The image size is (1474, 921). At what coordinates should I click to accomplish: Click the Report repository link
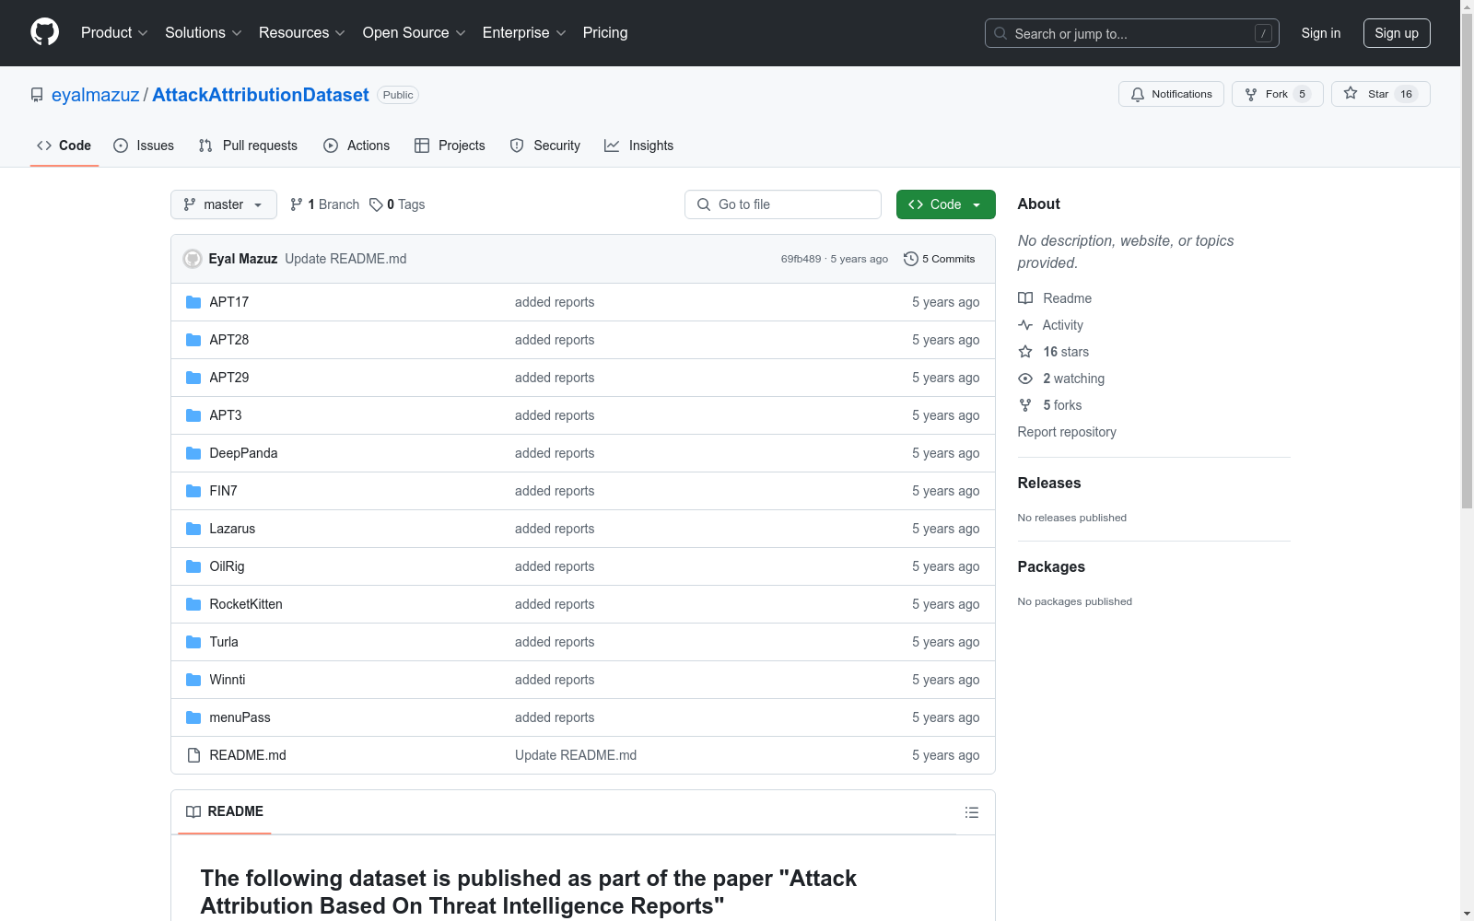coord(1067,432)
